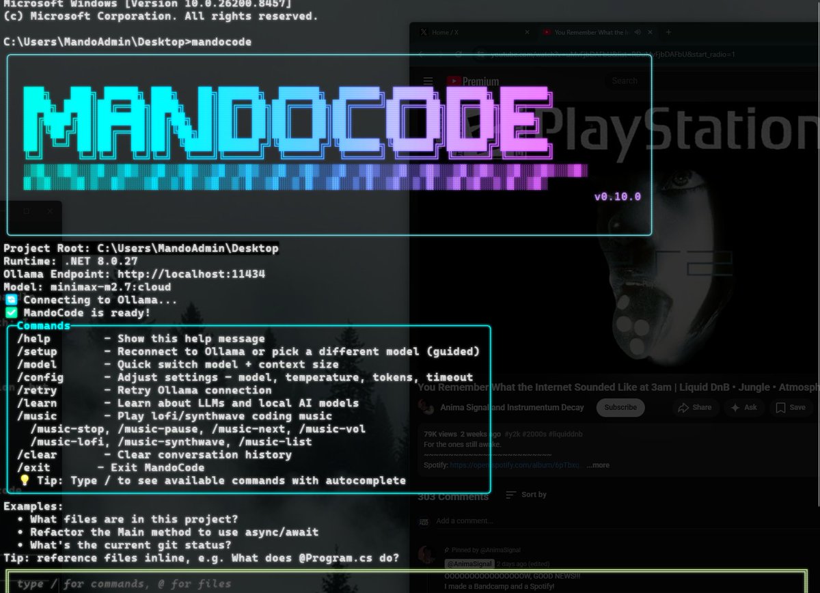820x593 pixels.
Task: Click the Connecting to Ollama... line
Action: click(x=92, y=300)
